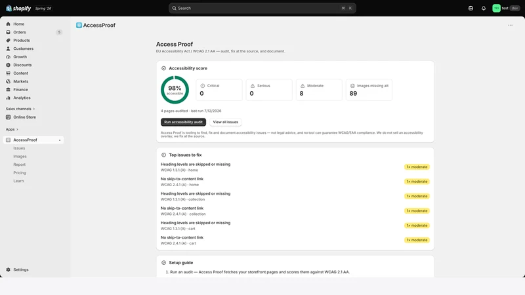Select No skip-to-content link issue for cart
The width and height of the screenshot is (525, 295).
click(x=295, y=240)
